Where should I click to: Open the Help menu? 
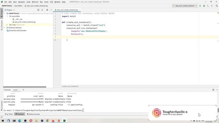[64, 2]
